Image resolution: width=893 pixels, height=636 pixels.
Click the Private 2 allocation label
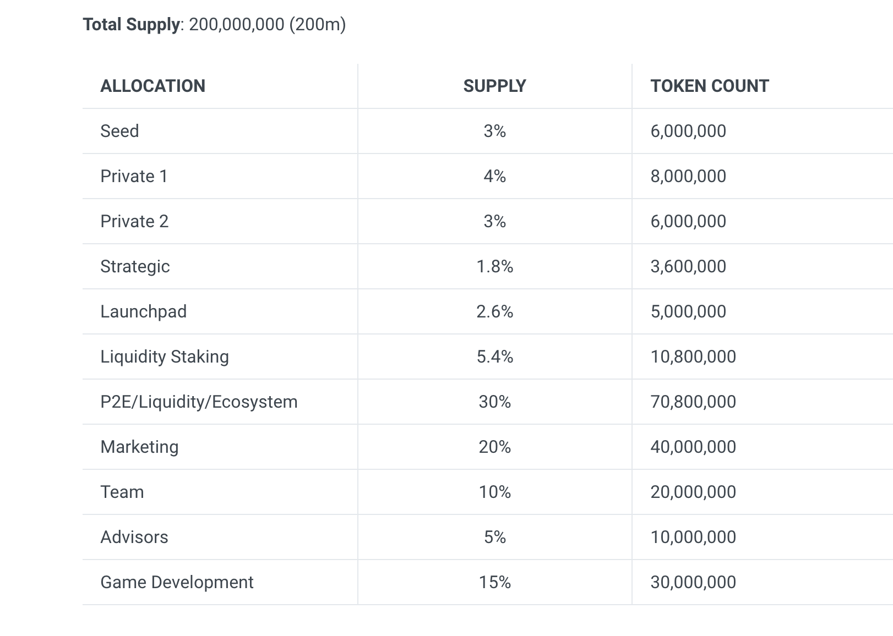tap(134, 221)
